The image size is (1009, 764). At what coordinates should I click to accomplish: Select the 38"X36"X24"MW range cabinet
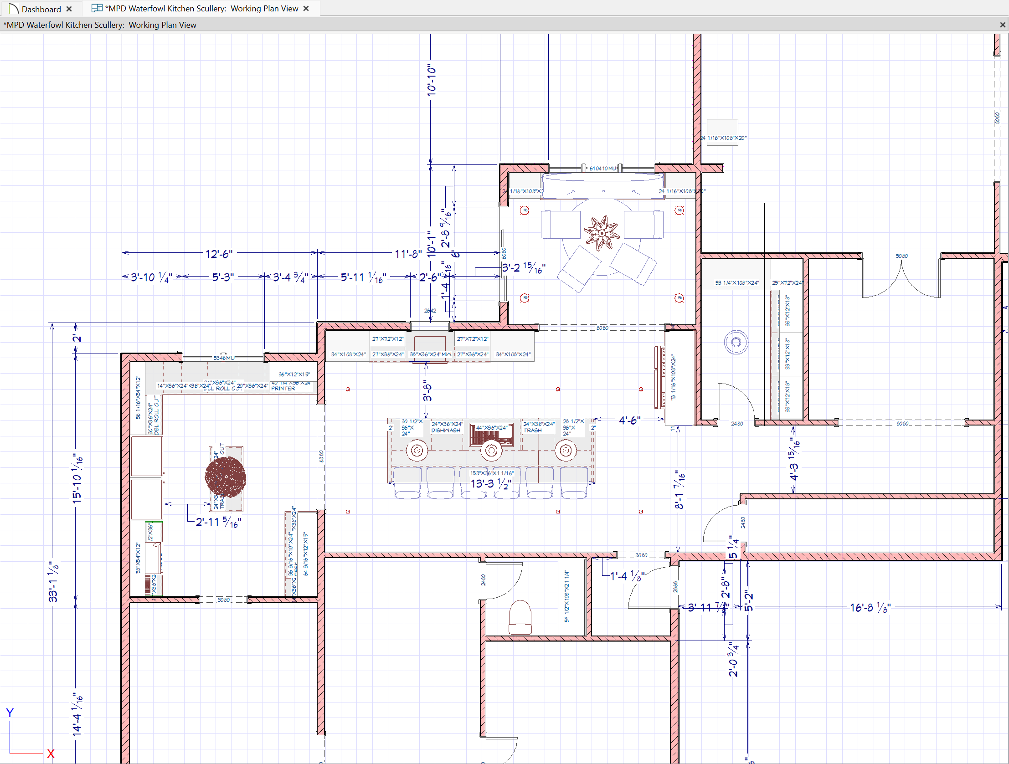coord(430,354)
